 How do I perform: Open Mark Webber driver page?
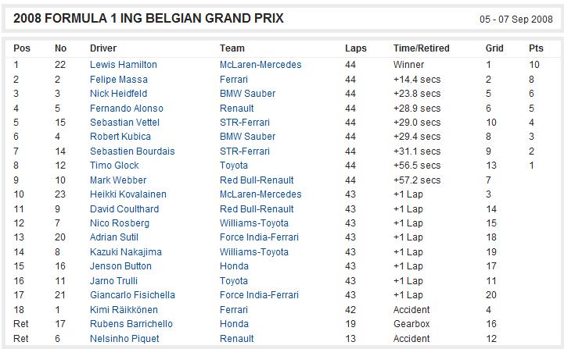(118, 180)
